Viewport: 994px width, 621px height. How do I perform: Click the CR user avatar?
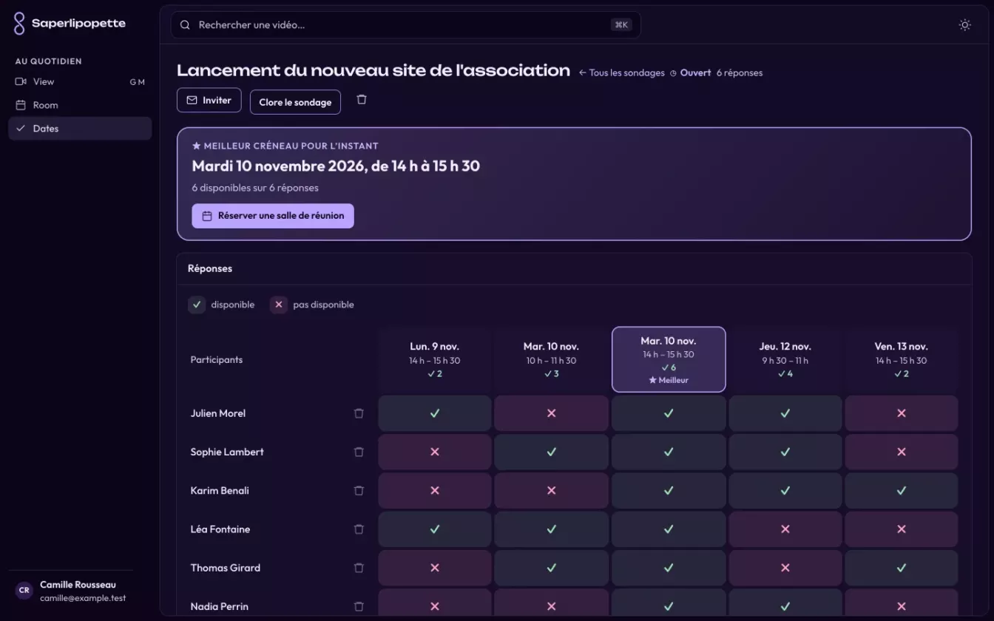point(24,591)
